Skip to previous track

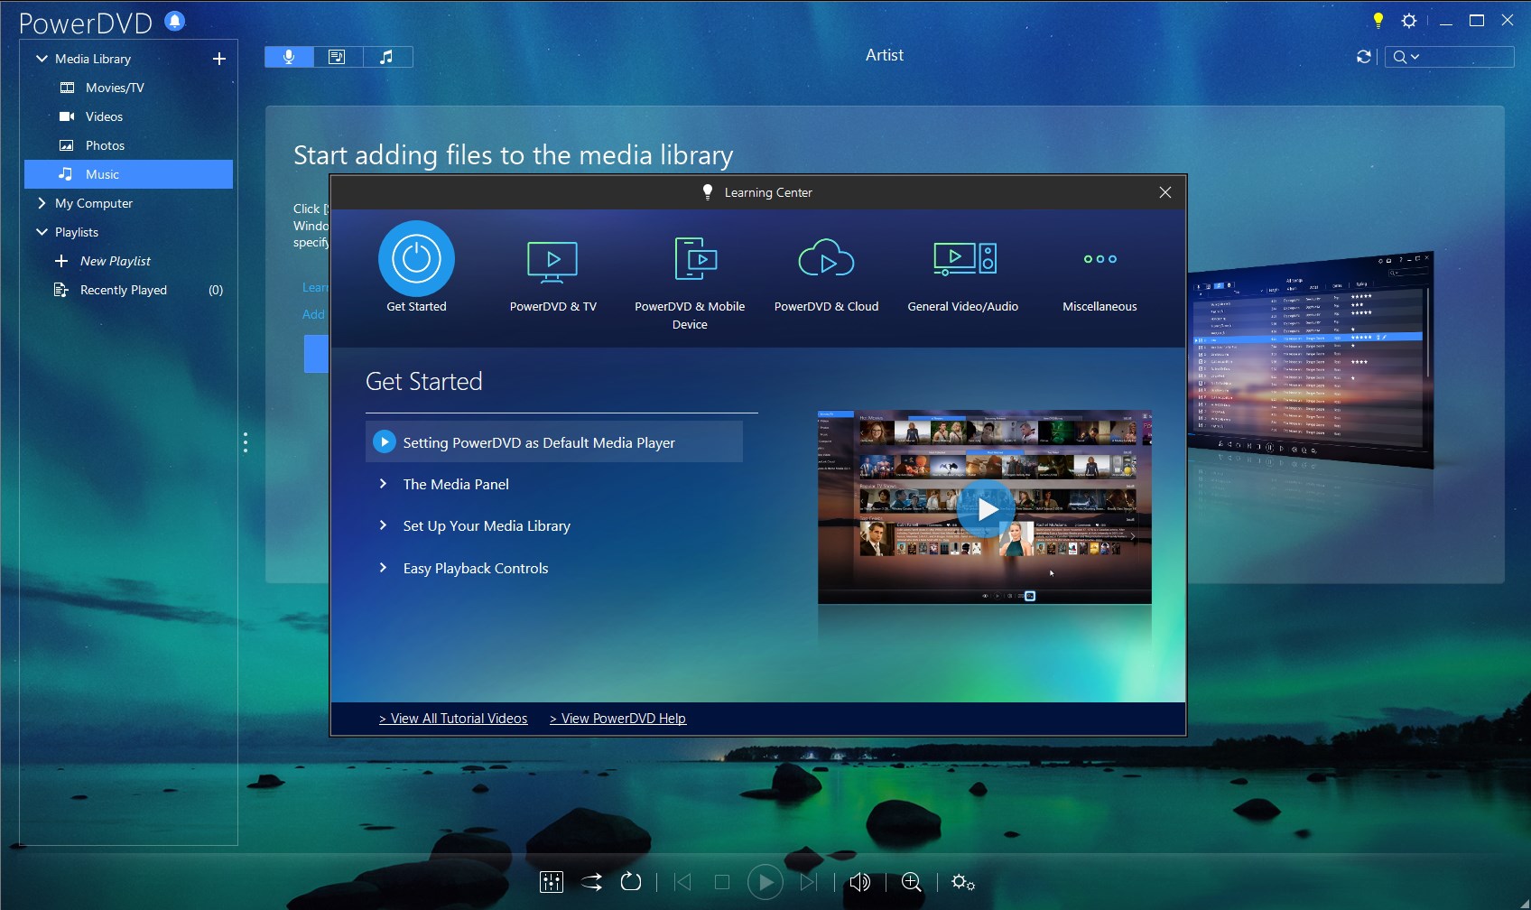tap(683, 882)
